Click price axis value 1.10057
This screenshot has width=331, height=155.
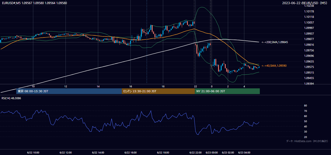pyautogui.click(x=309, y=22)
